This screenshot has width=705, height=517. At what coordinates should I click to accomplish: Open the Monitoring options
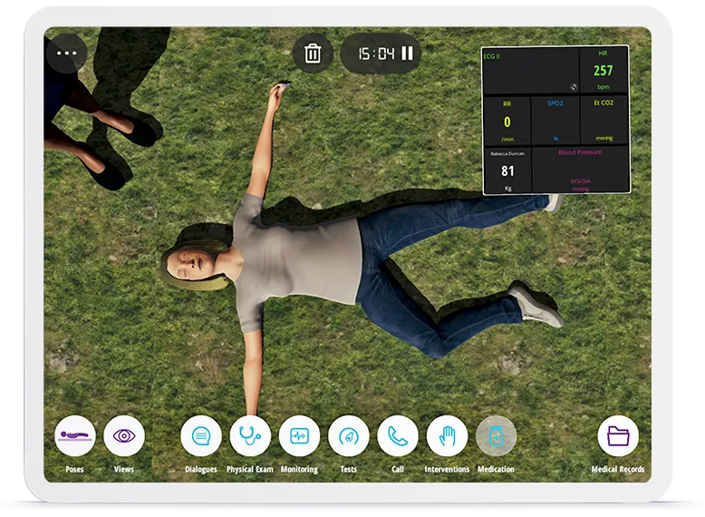tap(299, 435)
